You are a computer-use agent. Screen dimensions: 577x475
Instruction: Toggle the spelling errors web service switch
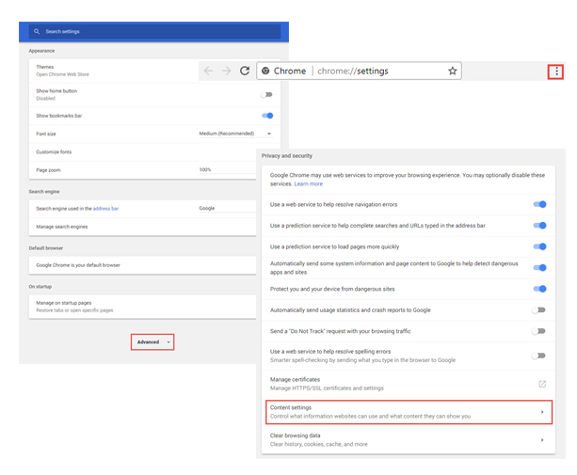point(538,356)
